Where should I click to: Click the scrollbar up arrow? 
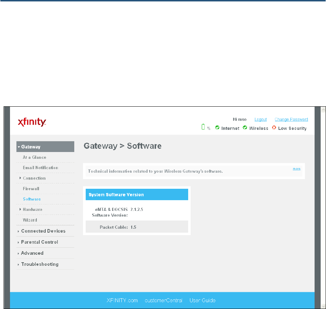[x=323, y=110]
